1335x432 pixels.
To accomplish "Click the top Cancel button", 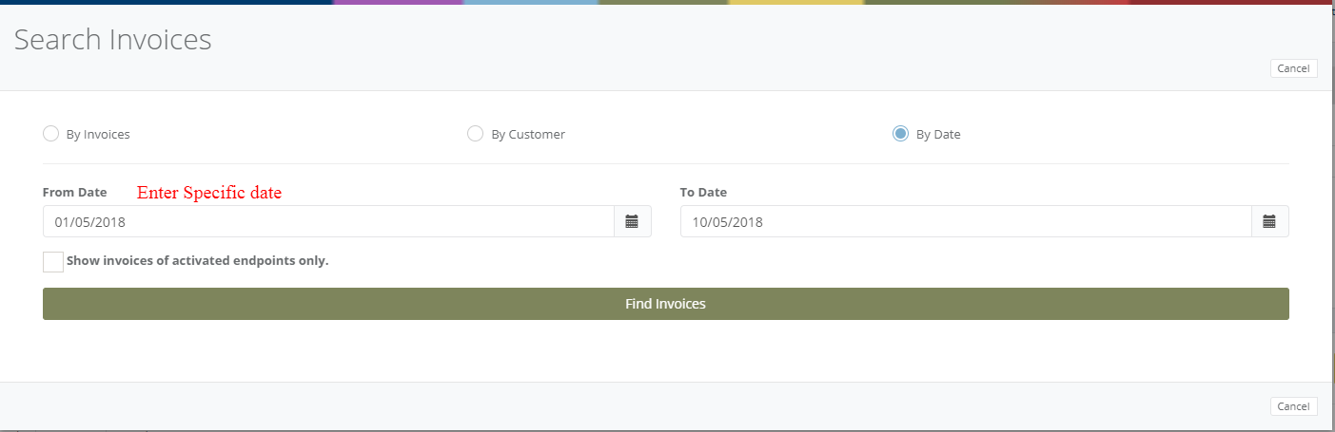I will tap(1293, 68).
